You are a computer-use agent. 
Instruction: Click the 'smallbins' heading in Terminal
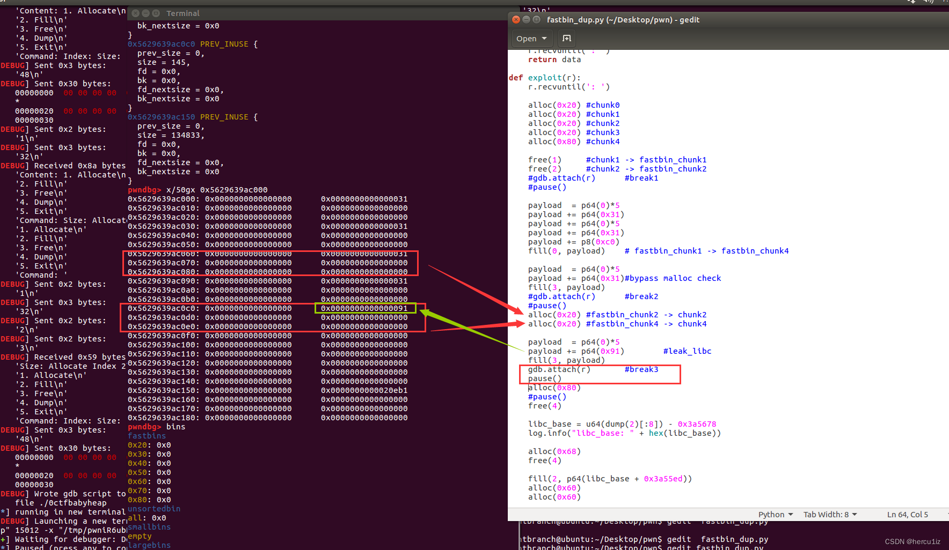(149, 527)
